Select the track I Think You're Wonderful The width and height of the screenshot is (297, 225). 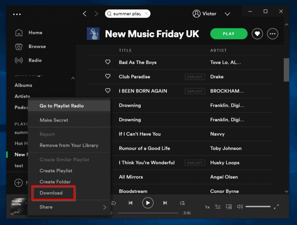point(147,163)
